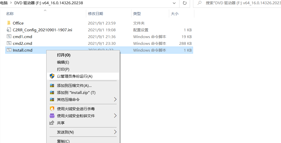Choose 共享 from context menu

83,123
